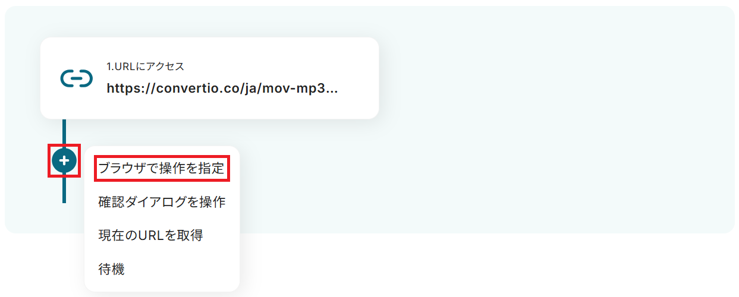Pick the red-highlighted ブラウザで操作を指定 item
The height and width of the screenshot is (297, 739).
pyautogui.click(x=161, y=168)
